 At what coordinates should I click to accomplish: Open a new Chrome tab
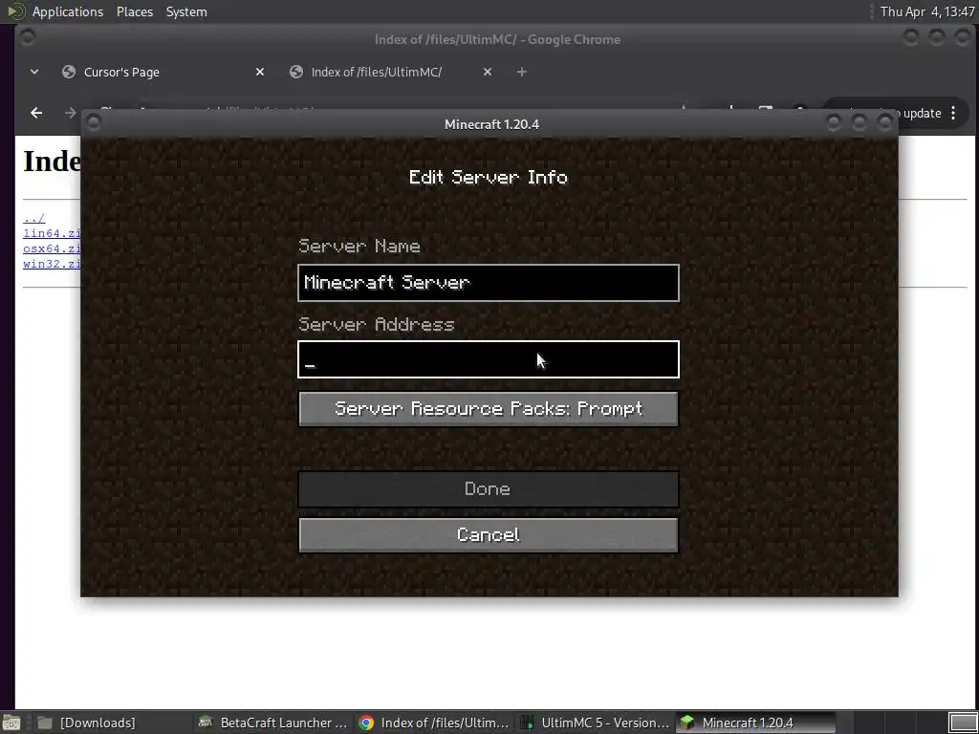[x=521, y=73]
